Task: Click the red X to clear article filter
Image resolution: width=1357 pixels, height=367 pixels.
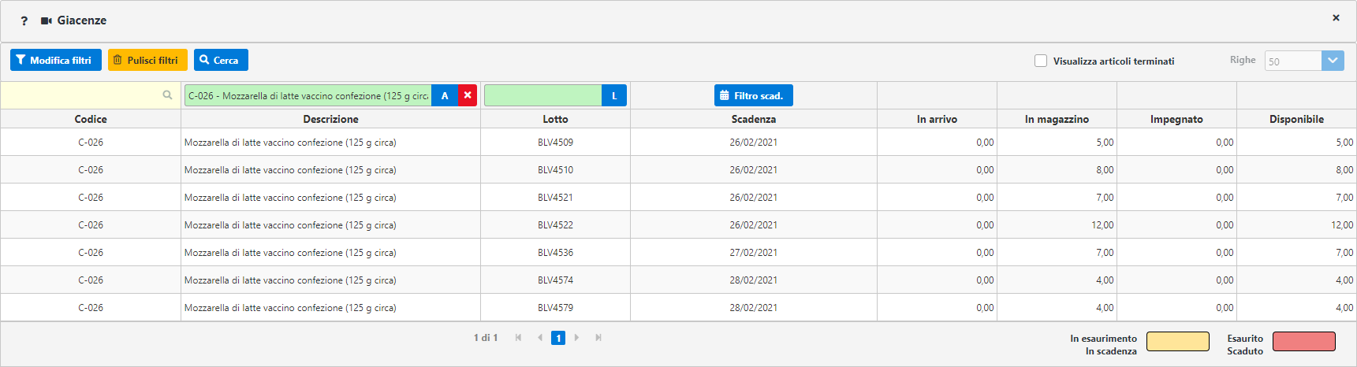Action: pyautogui.click(x=468, y=95)
